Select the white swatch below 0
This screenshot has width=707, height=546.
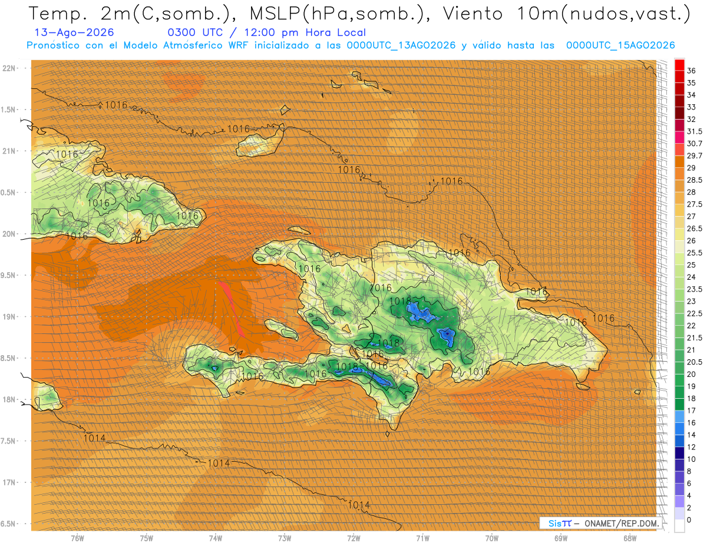click(679, 526)
